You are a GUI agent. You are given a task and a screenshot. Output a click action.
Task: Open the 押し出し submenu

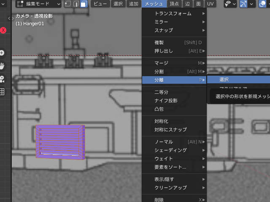point(174,51)
